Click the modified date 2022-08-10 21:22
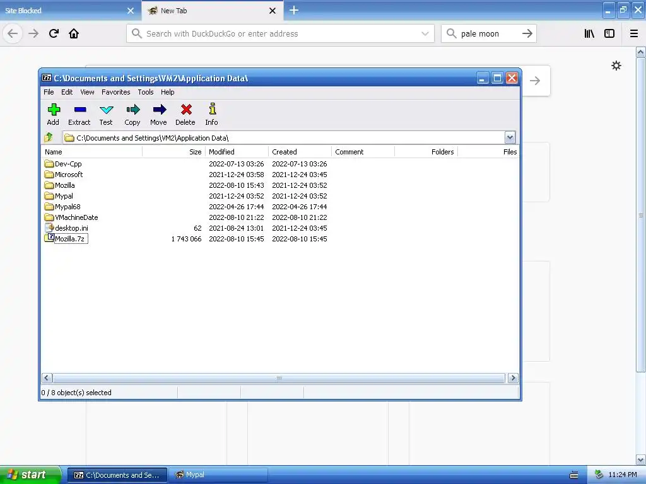 [x=237, y=217]
